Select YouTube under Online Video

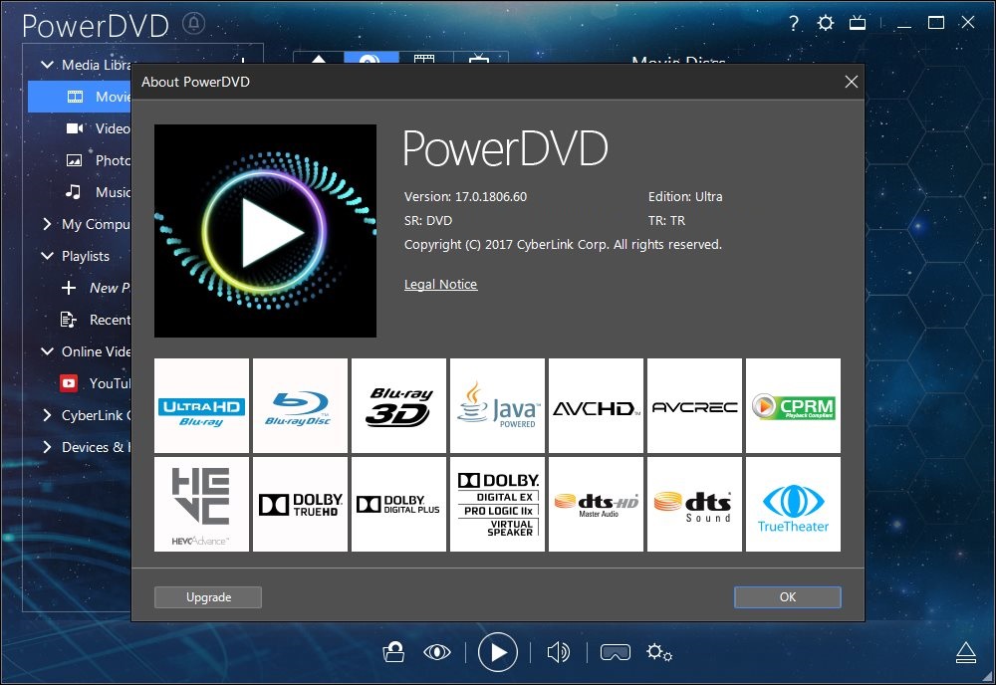coord(108,383)
